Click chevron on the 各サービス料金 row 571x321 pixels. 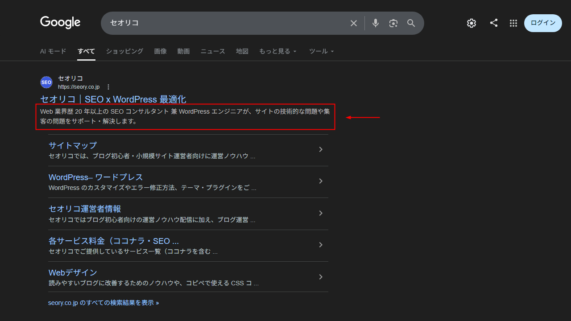click(x=320, y=245)
